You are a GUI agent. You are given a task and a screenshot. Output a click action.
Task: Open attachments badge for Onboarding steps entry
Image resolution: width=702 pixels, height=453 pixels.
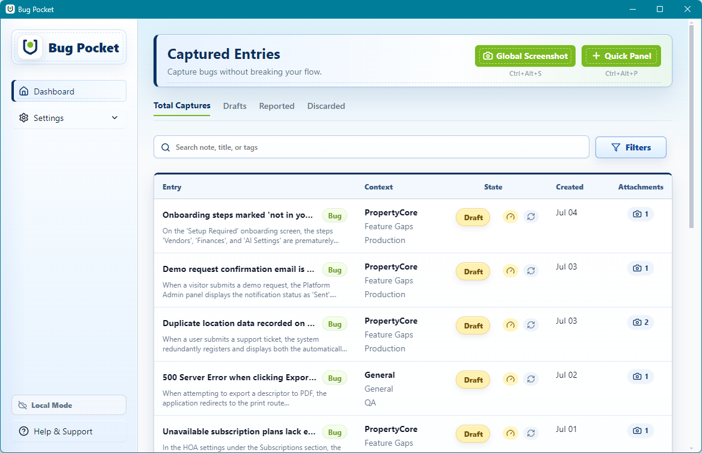click(641, 214)
